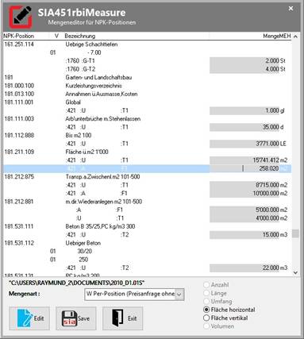The width and height of the screenshot is (304, 339).
Task: Close the SIA451rbiMeasure window
Action: click(291, 9)
